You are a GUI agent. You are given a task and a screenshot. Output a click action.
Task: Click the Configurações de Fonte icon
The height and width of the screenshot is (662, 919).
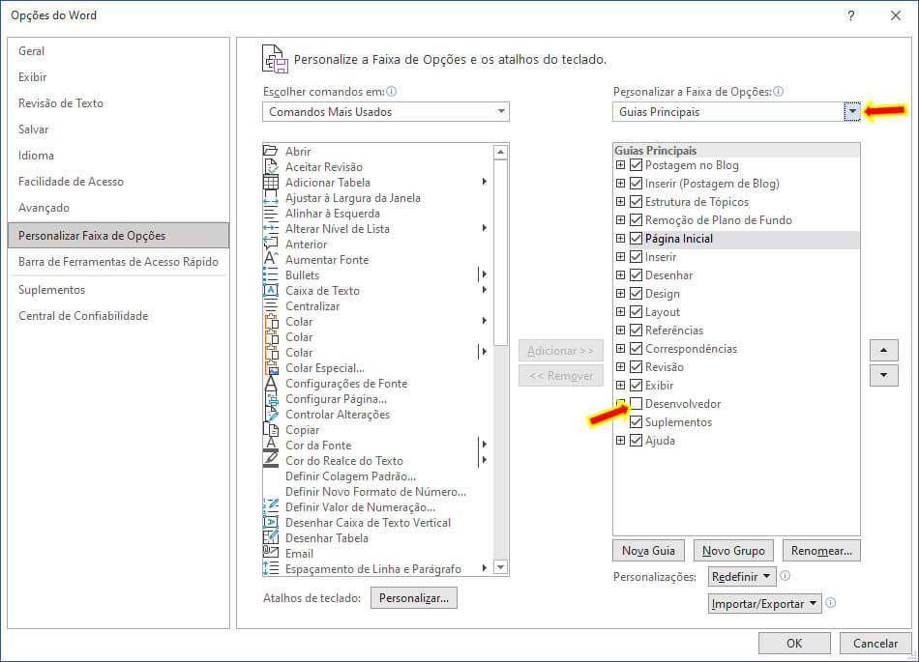pos(270,384)
